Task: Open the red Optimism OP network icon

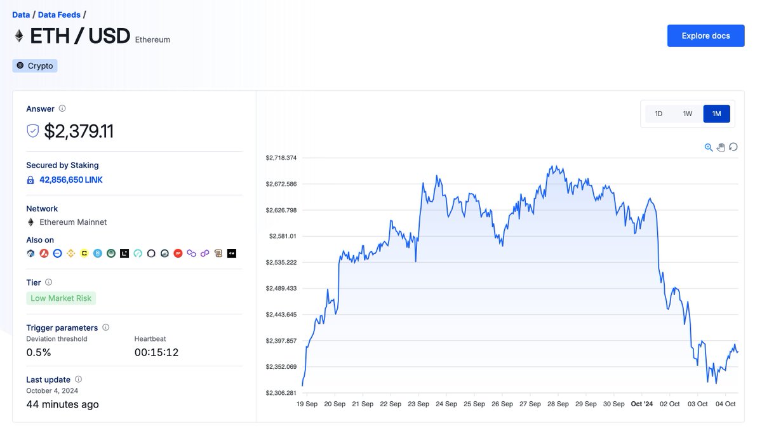Action: coord(178,253)
